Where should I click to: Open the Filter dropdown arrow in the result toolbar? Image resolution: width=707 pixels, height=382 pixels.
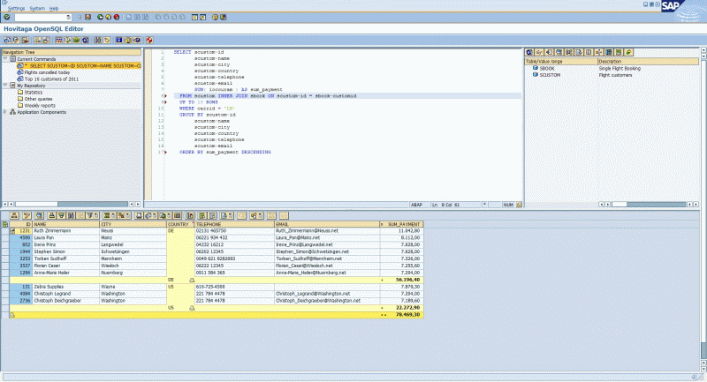tap(96, 215)
